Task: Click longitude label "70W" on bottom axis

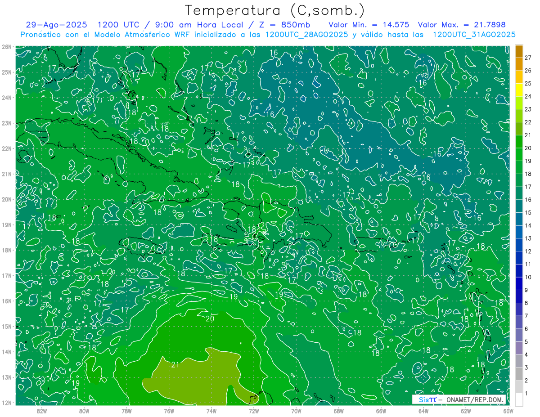Action: click(296, 411)
